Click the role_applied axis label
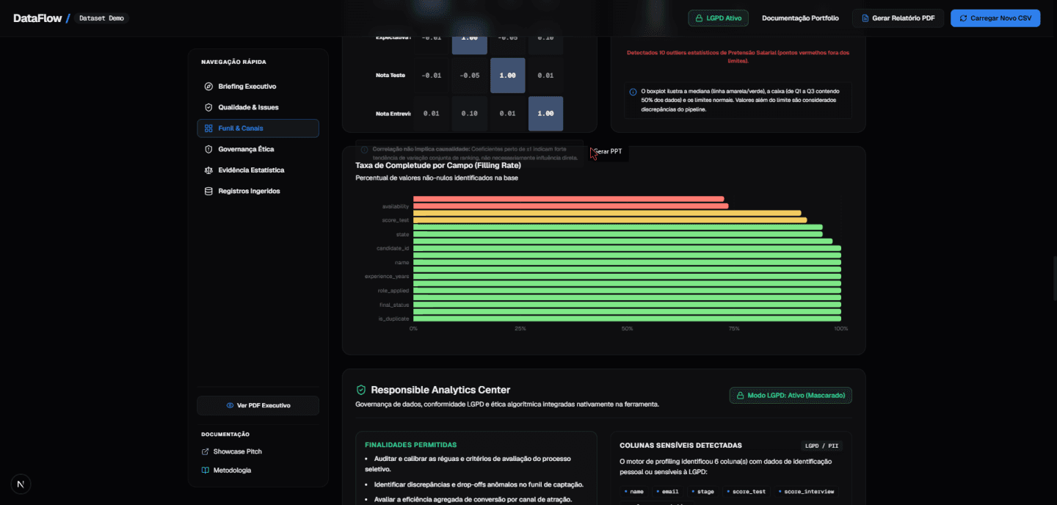The height and width of the screenshot is (505, 1057). coord(393,291)
